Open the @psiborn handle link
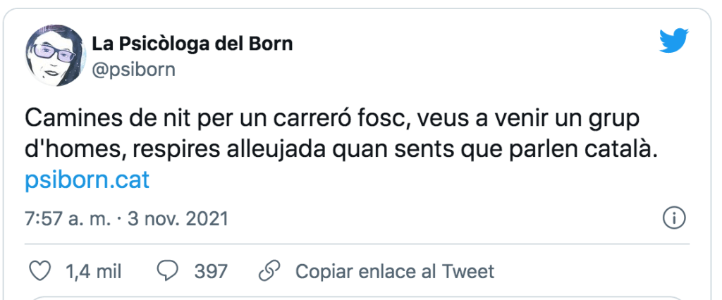Image resolution: width=722 pixels, height=300 pixels. [x=134, y=69]
